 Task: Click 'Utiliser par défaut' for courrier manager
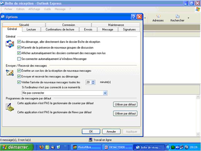(x=125, y=104)
